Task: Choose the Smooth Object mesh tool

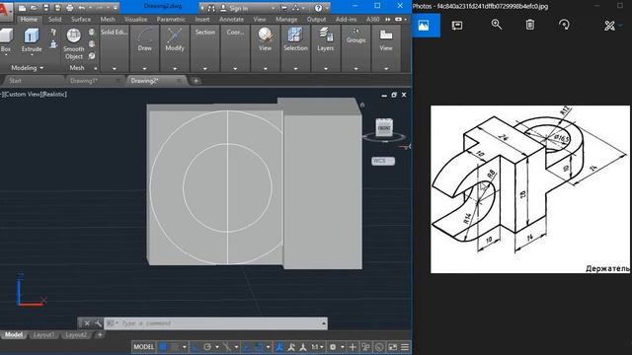Action: (x=73, y=43)
